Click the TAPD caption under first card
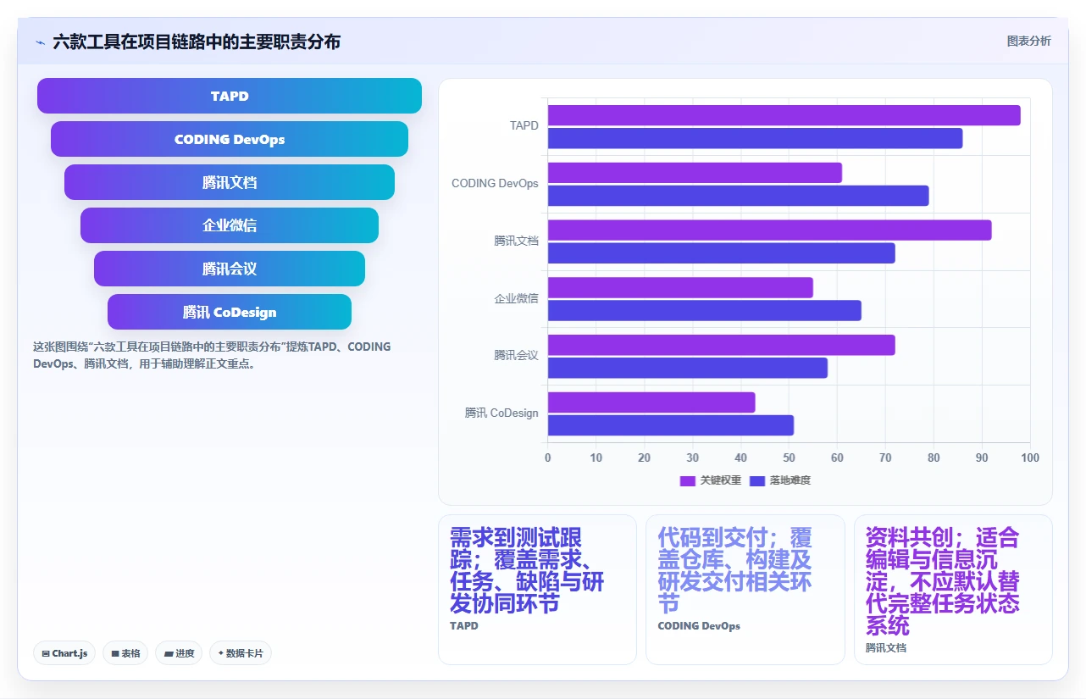The width and height of the screenshot is (1086, 699). (463, 626)
